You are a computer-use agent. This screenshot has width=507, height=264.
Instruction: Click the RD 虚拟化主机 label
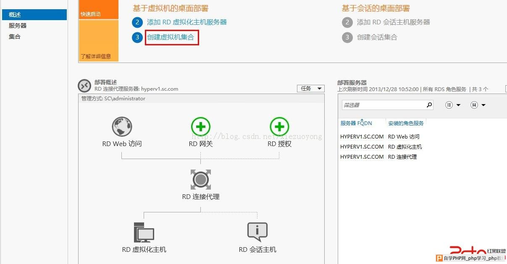(144, 250)
